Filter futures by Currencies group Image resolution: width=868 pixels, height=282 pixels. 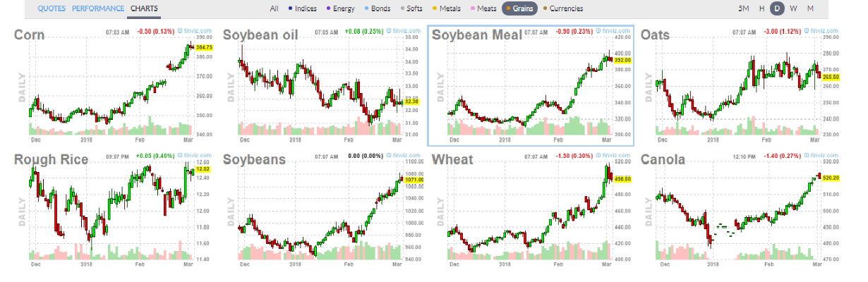(x=562, y=9)
